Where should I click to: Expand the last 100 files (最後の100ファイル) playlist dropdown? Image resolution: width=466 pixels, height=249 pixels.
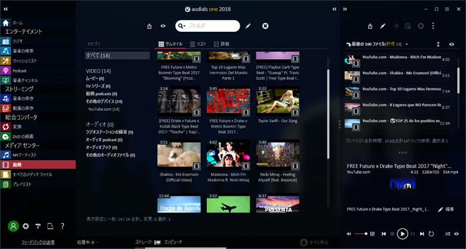pos(407,44)
